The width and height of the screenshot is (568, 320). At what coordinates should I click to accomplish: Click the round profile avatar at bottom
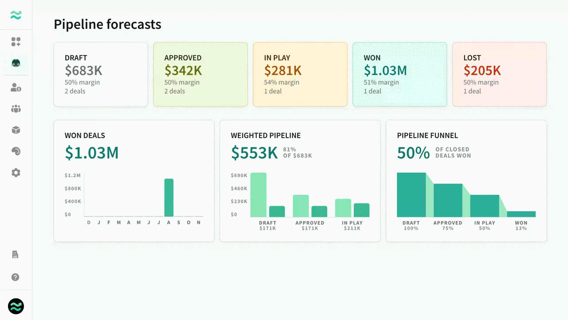(16, 306)
